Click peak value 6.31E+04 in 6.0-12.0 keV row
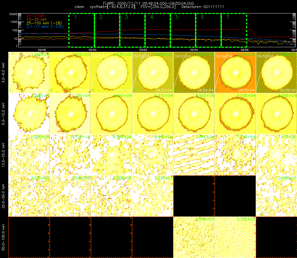The height and width of the screenshot is (258, 297). pyautogui.click(x=163, y=96)
